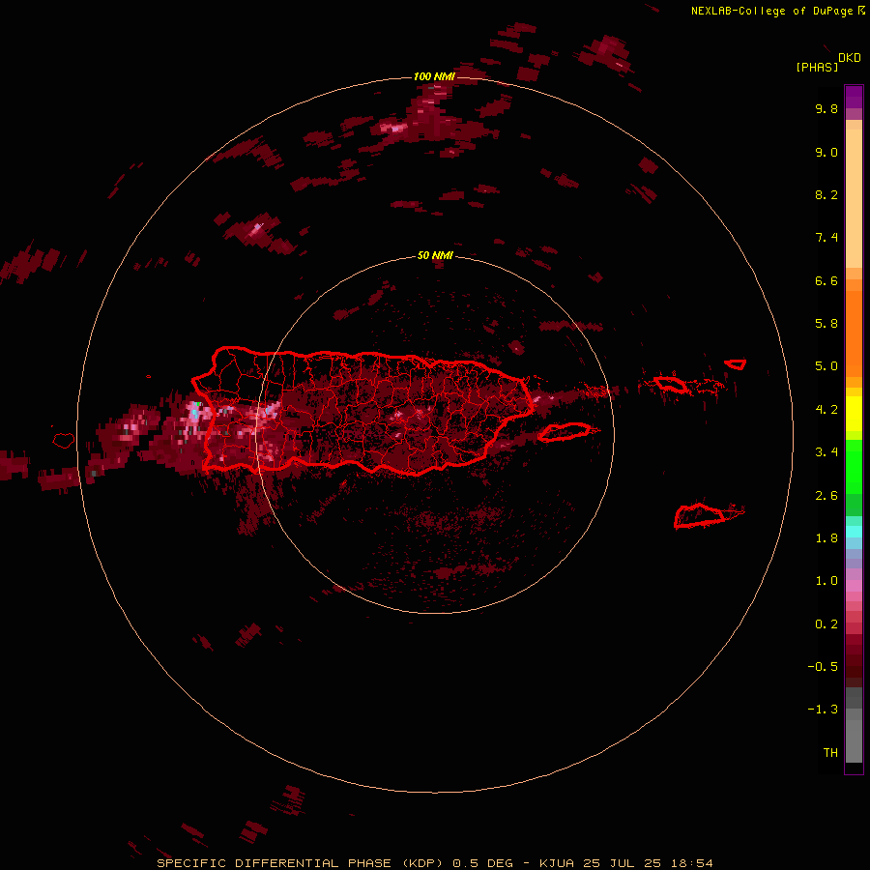The width and height of the screenshot is (870, 870).
Task: Click the St. Croix island outline
Action: (x=700, y=515)
